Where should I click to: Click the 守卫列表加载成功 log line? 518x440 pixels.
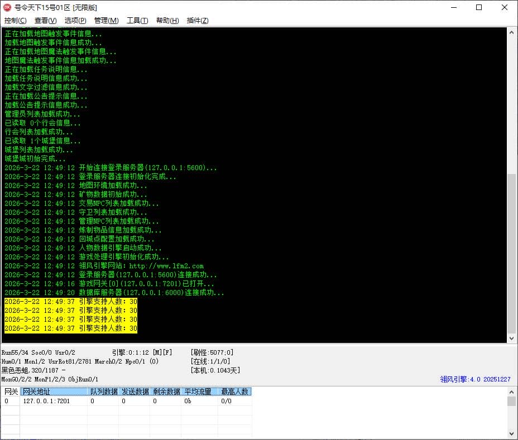76,212
